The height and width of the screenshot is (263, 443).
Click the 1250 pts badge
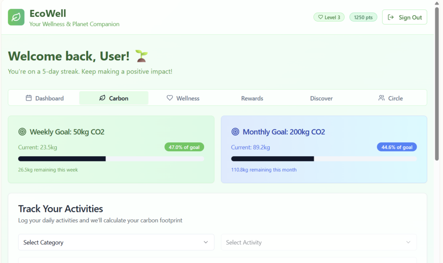tap(363, 17)
